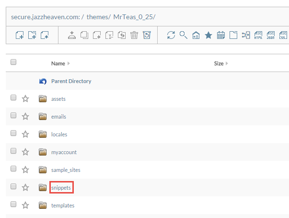
Task: Check the assets row checkbox
Action: pyautogui.click(x=13, y=97)
